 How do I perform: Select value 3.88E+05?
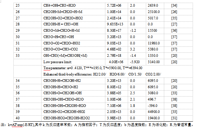pos(114,93)
